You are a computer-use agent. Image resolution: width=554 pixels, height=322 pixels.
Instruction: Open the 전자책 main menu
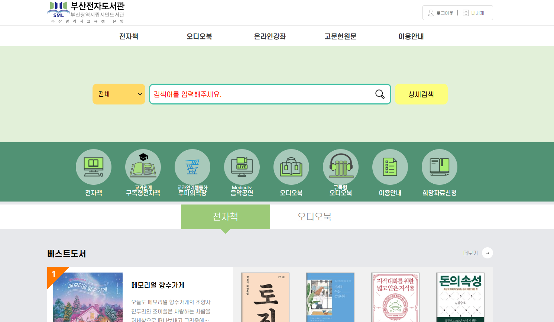pyautogui.click(x=129, y=36)
